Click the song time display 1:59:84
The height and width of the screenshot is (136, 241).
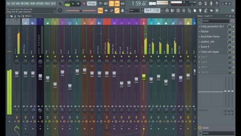(x=139, y=3)
